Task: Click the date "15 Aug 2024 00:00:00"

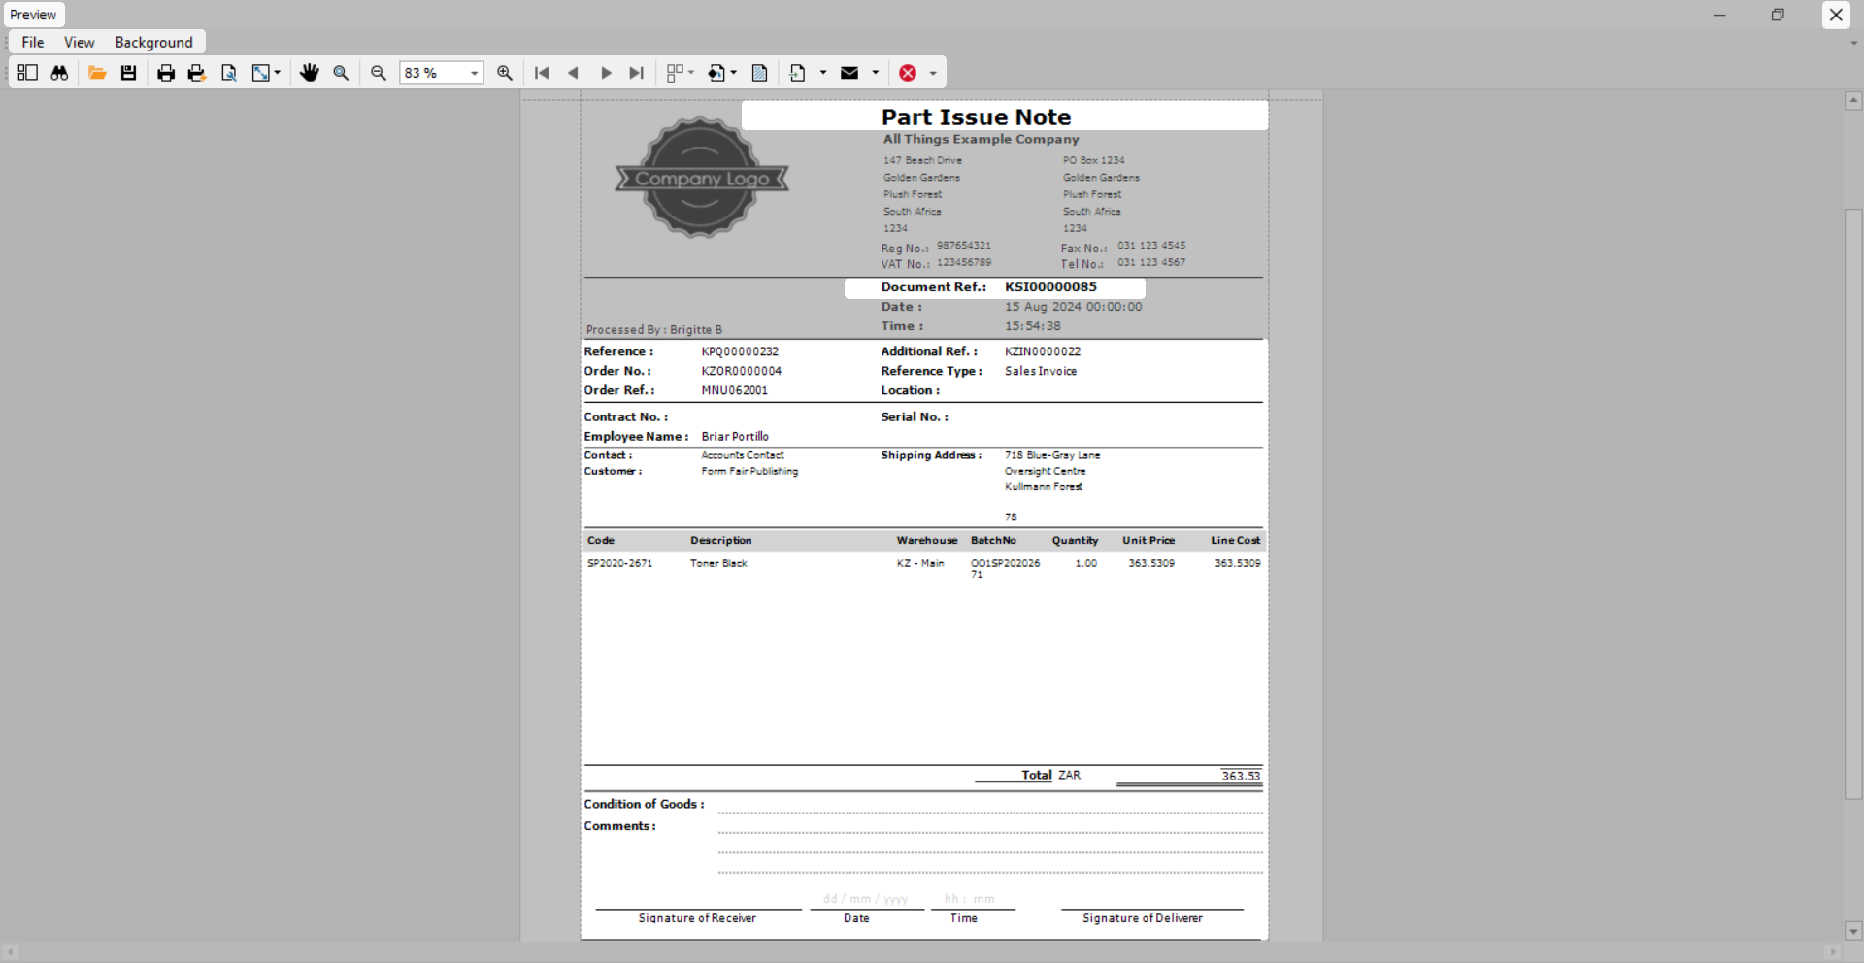Action: (1074, 307)
